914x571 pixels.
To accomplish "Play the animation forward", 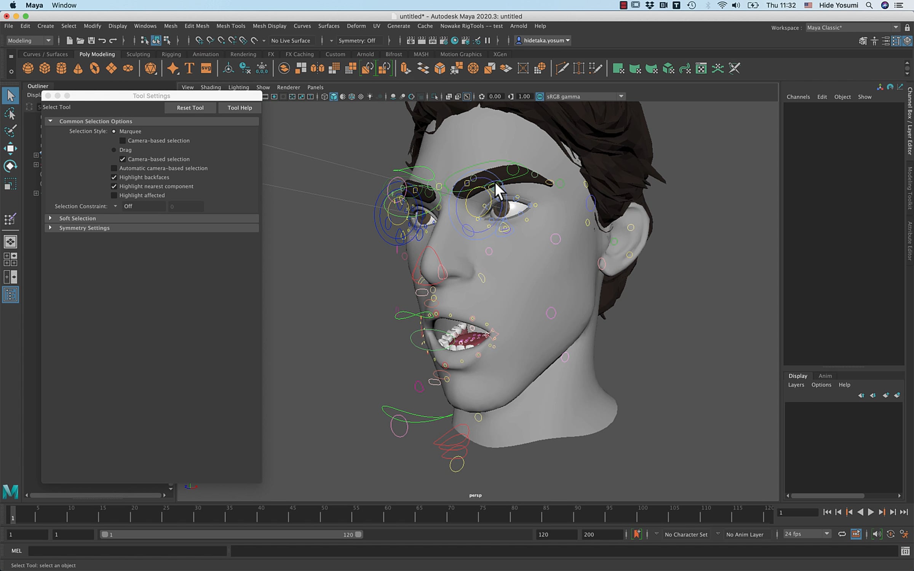I will [x=871, y=512].
